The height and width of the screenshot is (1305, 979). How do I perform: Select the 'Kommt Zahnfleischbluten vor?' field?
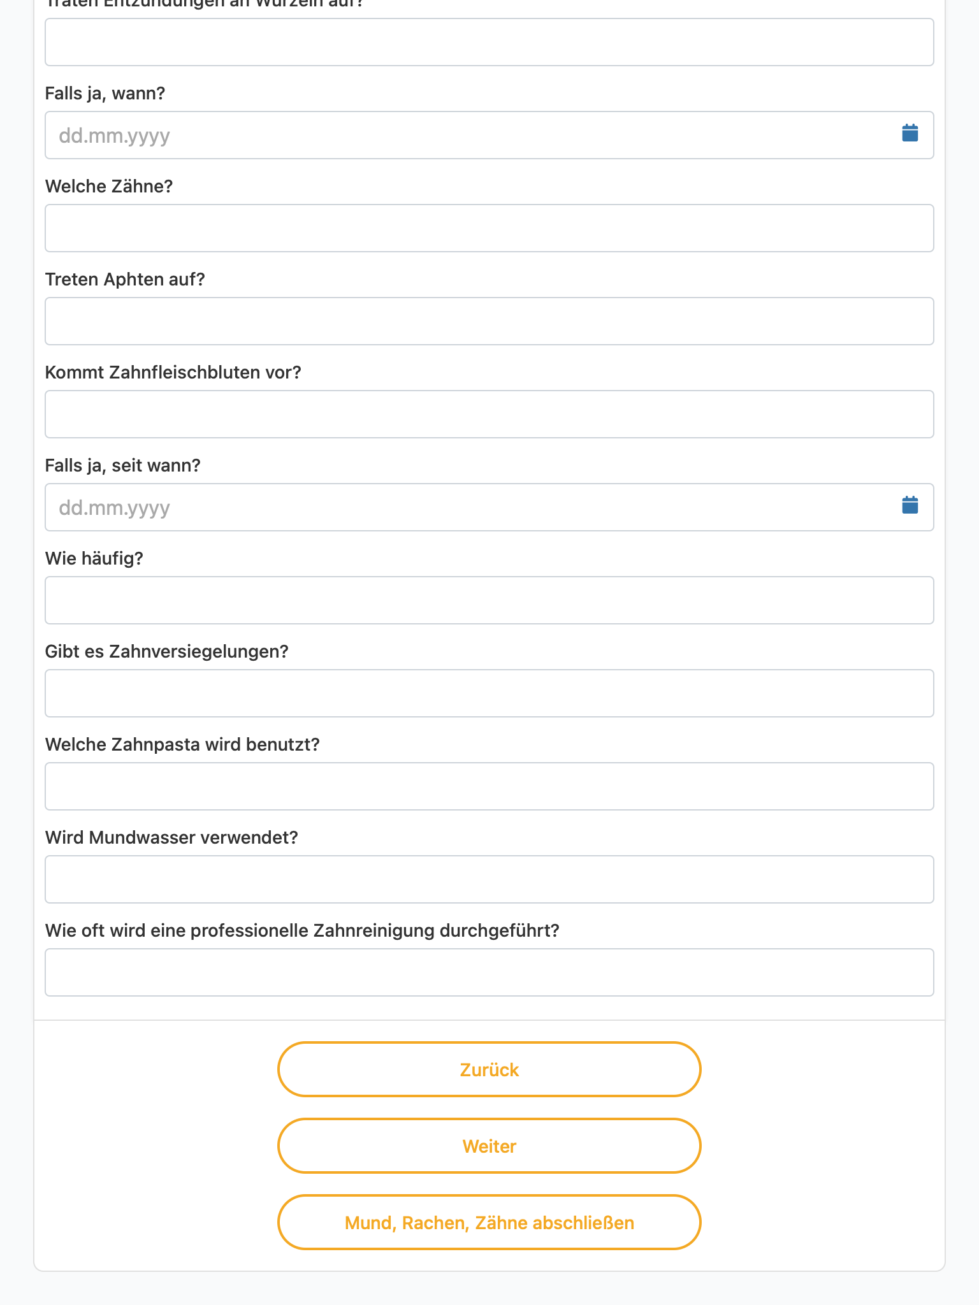pyautogui.click(x=489, y=414)
